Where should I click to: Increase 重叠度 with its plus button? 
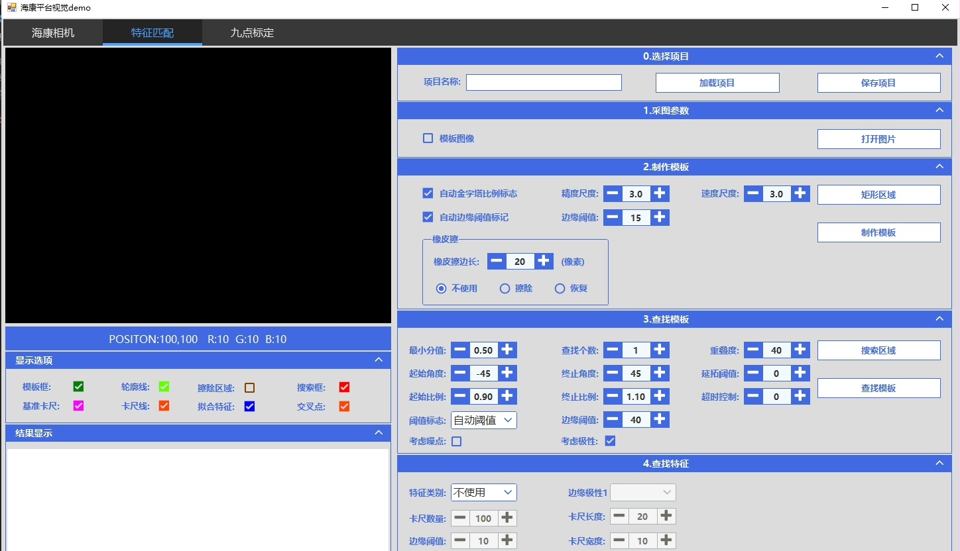tap(801, 350)
